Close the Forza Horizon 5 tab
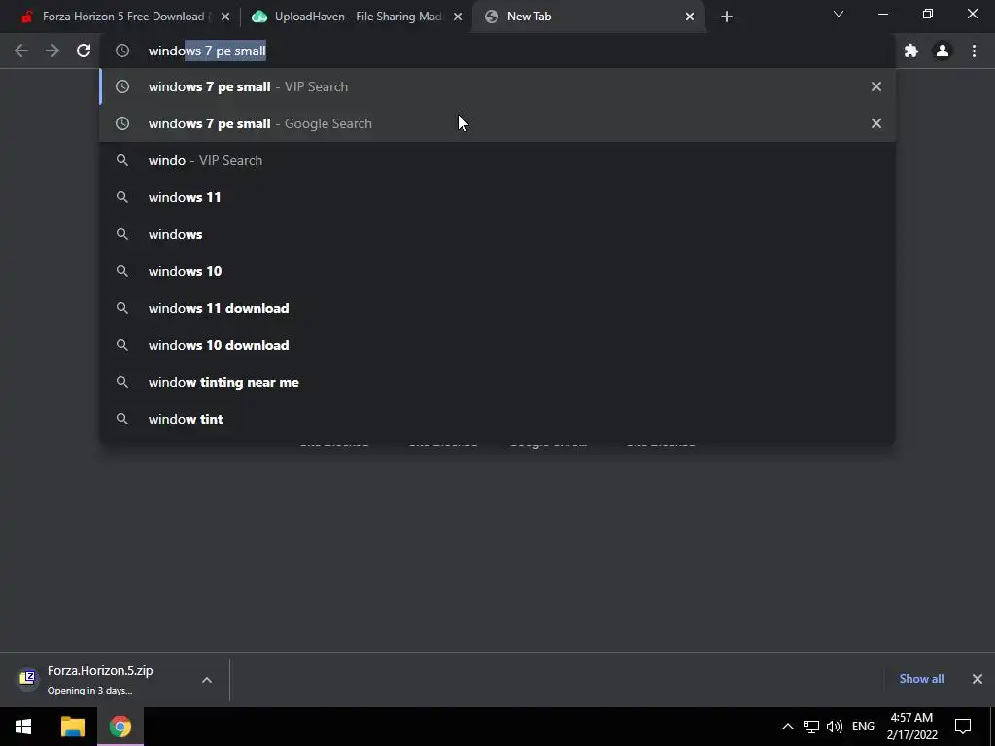Screen dimensions: 995x746 point(225,17)
